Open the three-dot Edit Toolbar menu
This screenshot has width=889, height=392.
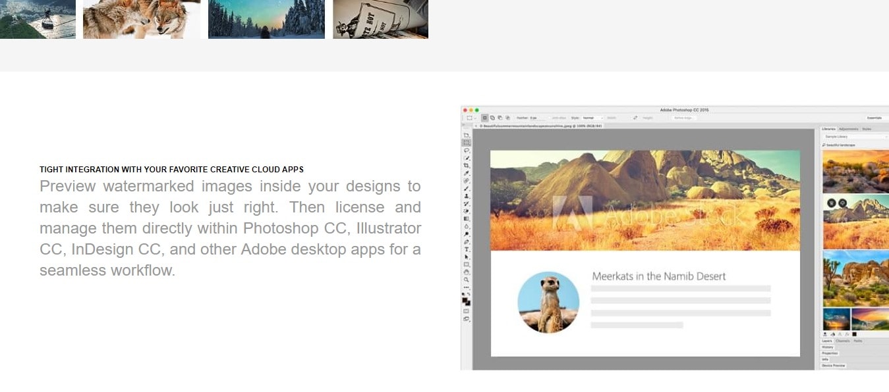tap(467, 287)
